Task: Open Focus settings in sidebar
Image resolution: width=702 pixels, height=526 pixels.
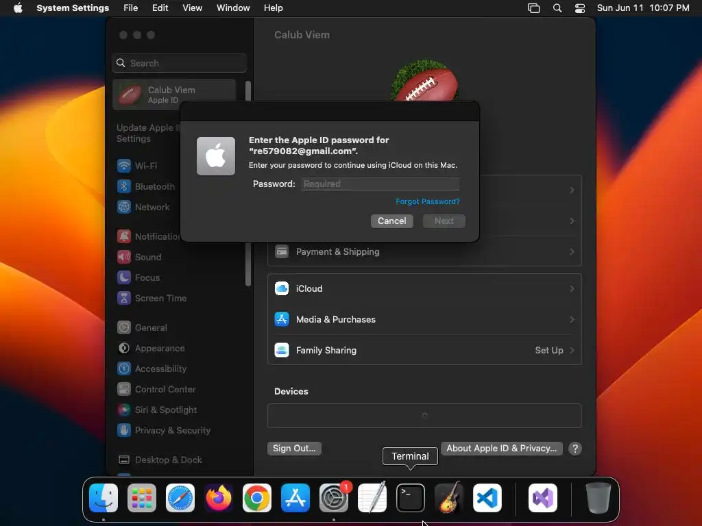Action: 138,277
